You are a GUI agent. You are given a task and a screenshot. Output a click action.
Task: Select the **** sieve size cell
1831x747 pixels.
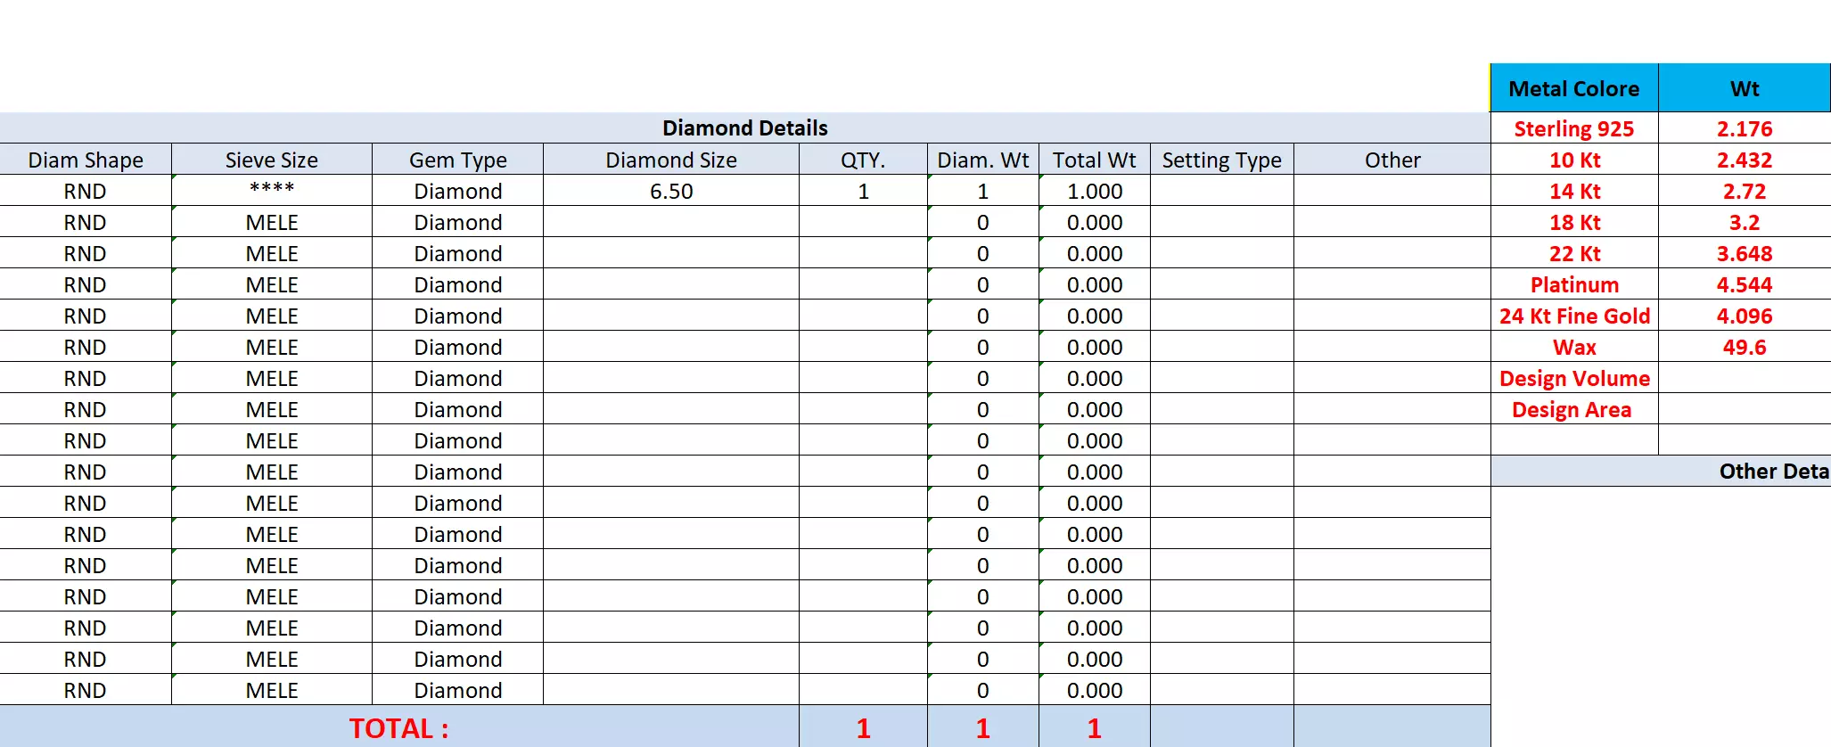click(x=272, y=190)
